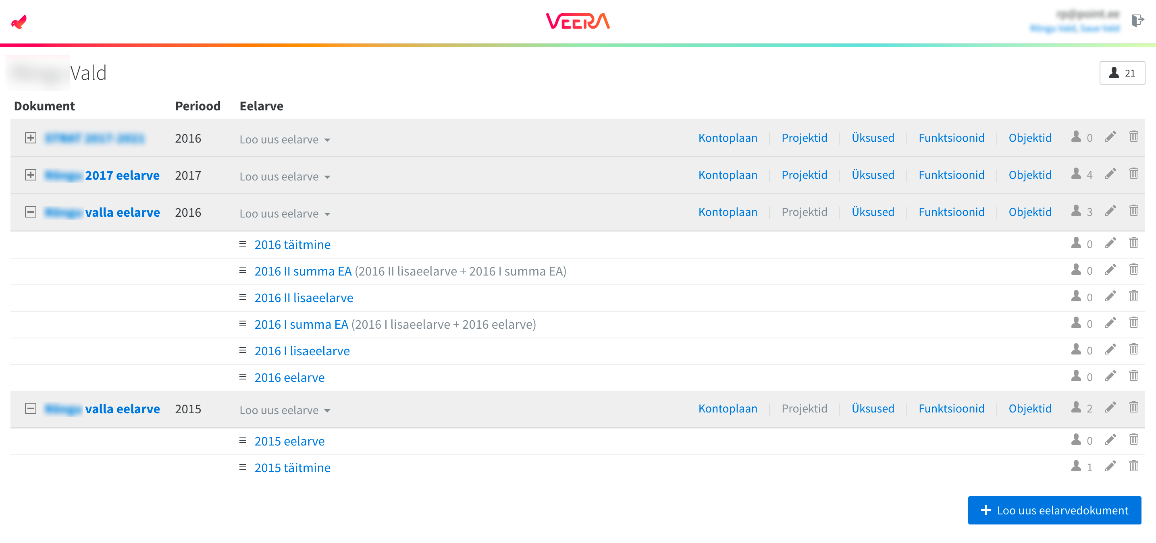This screenshot has height=543, width=1156.
Task: Click the logout icon in top right
Action: (1137, 20)
